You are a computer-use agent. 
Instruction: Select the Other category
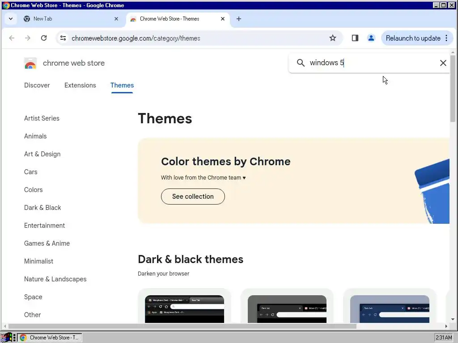point(32,315)
